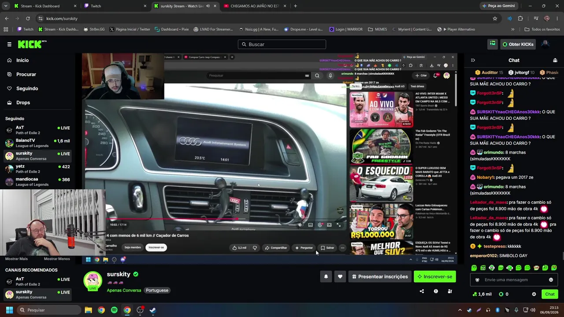
Task: Click the Presentear inscrições button
Action: pyautogui.click(x=379, y=276)
